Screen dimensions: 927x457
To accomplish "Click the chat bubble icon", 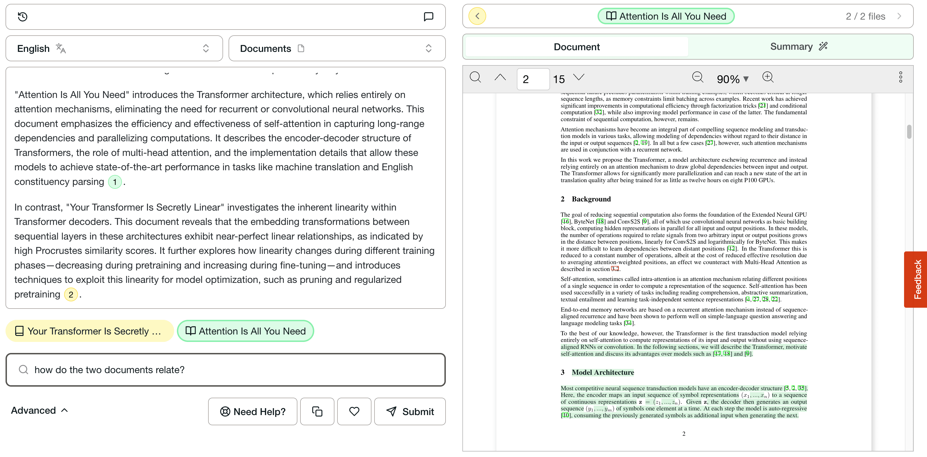I will pyautogui.click(x=428, y=17).
